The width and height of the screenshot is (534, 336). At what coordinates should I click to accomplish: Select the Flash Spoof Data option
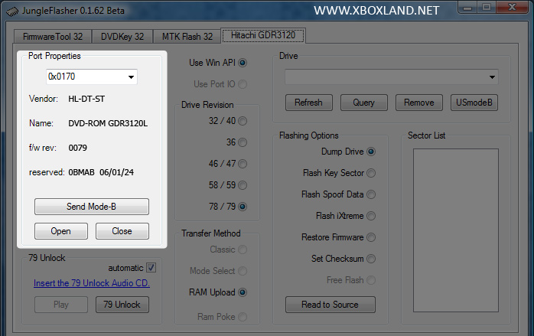click(x=371, y=194)
